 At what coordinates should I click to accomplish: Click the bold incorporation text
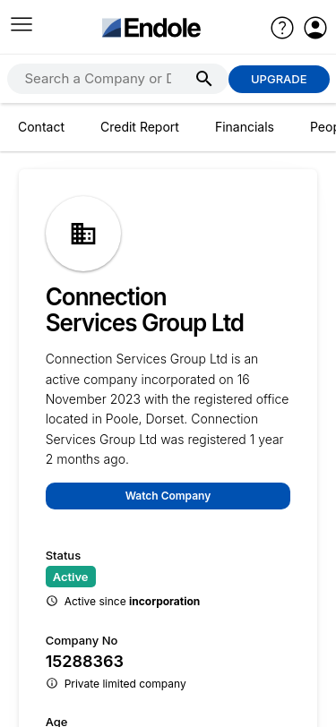164,602
